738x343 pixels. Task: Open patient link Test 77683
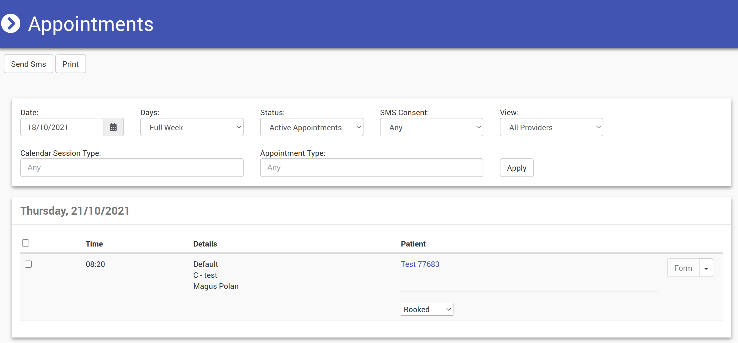tap(420, 264)
